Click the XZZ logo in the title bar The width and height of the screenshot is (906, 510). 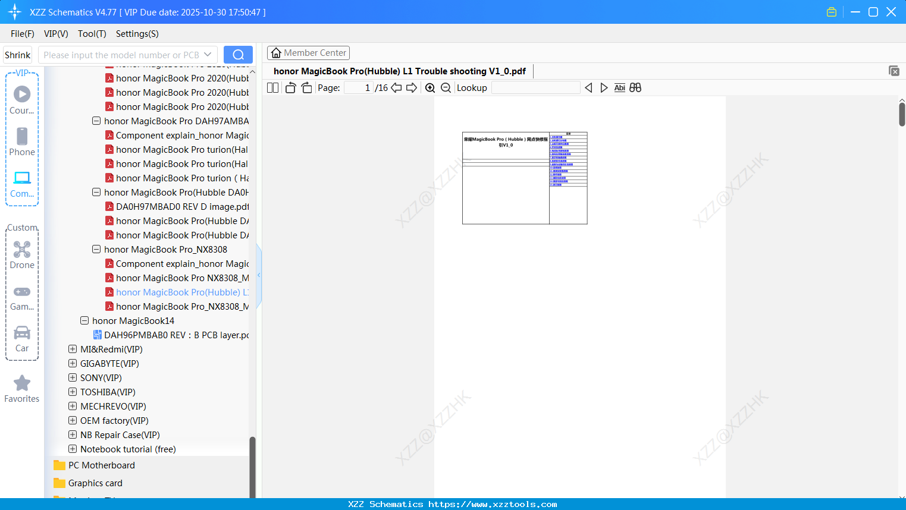click(15, 12)
